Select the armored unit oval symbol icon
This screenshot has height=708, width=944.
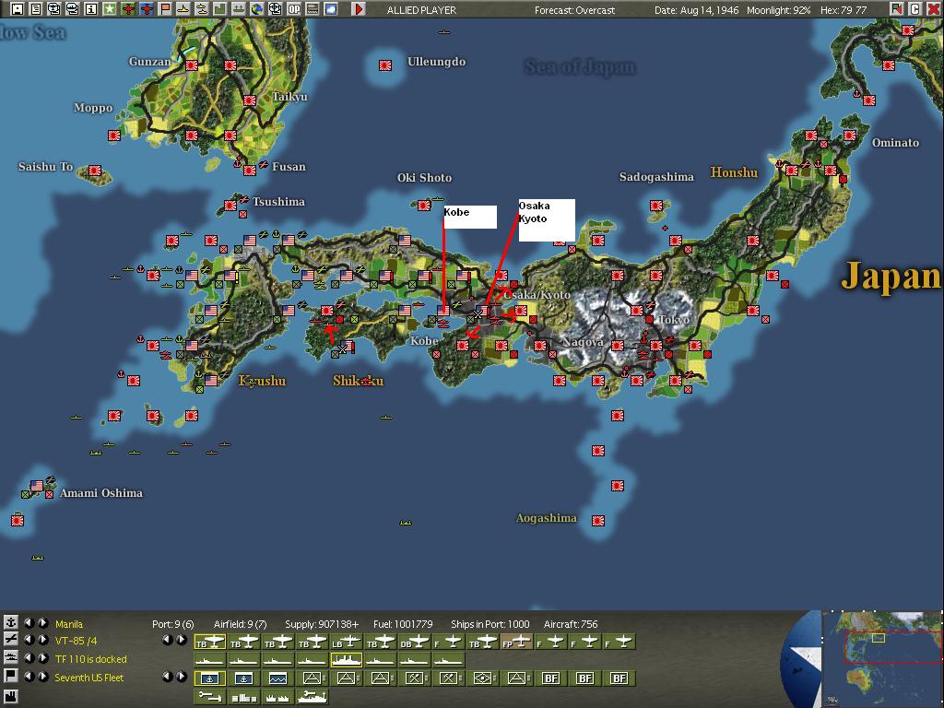pos(483,678)
